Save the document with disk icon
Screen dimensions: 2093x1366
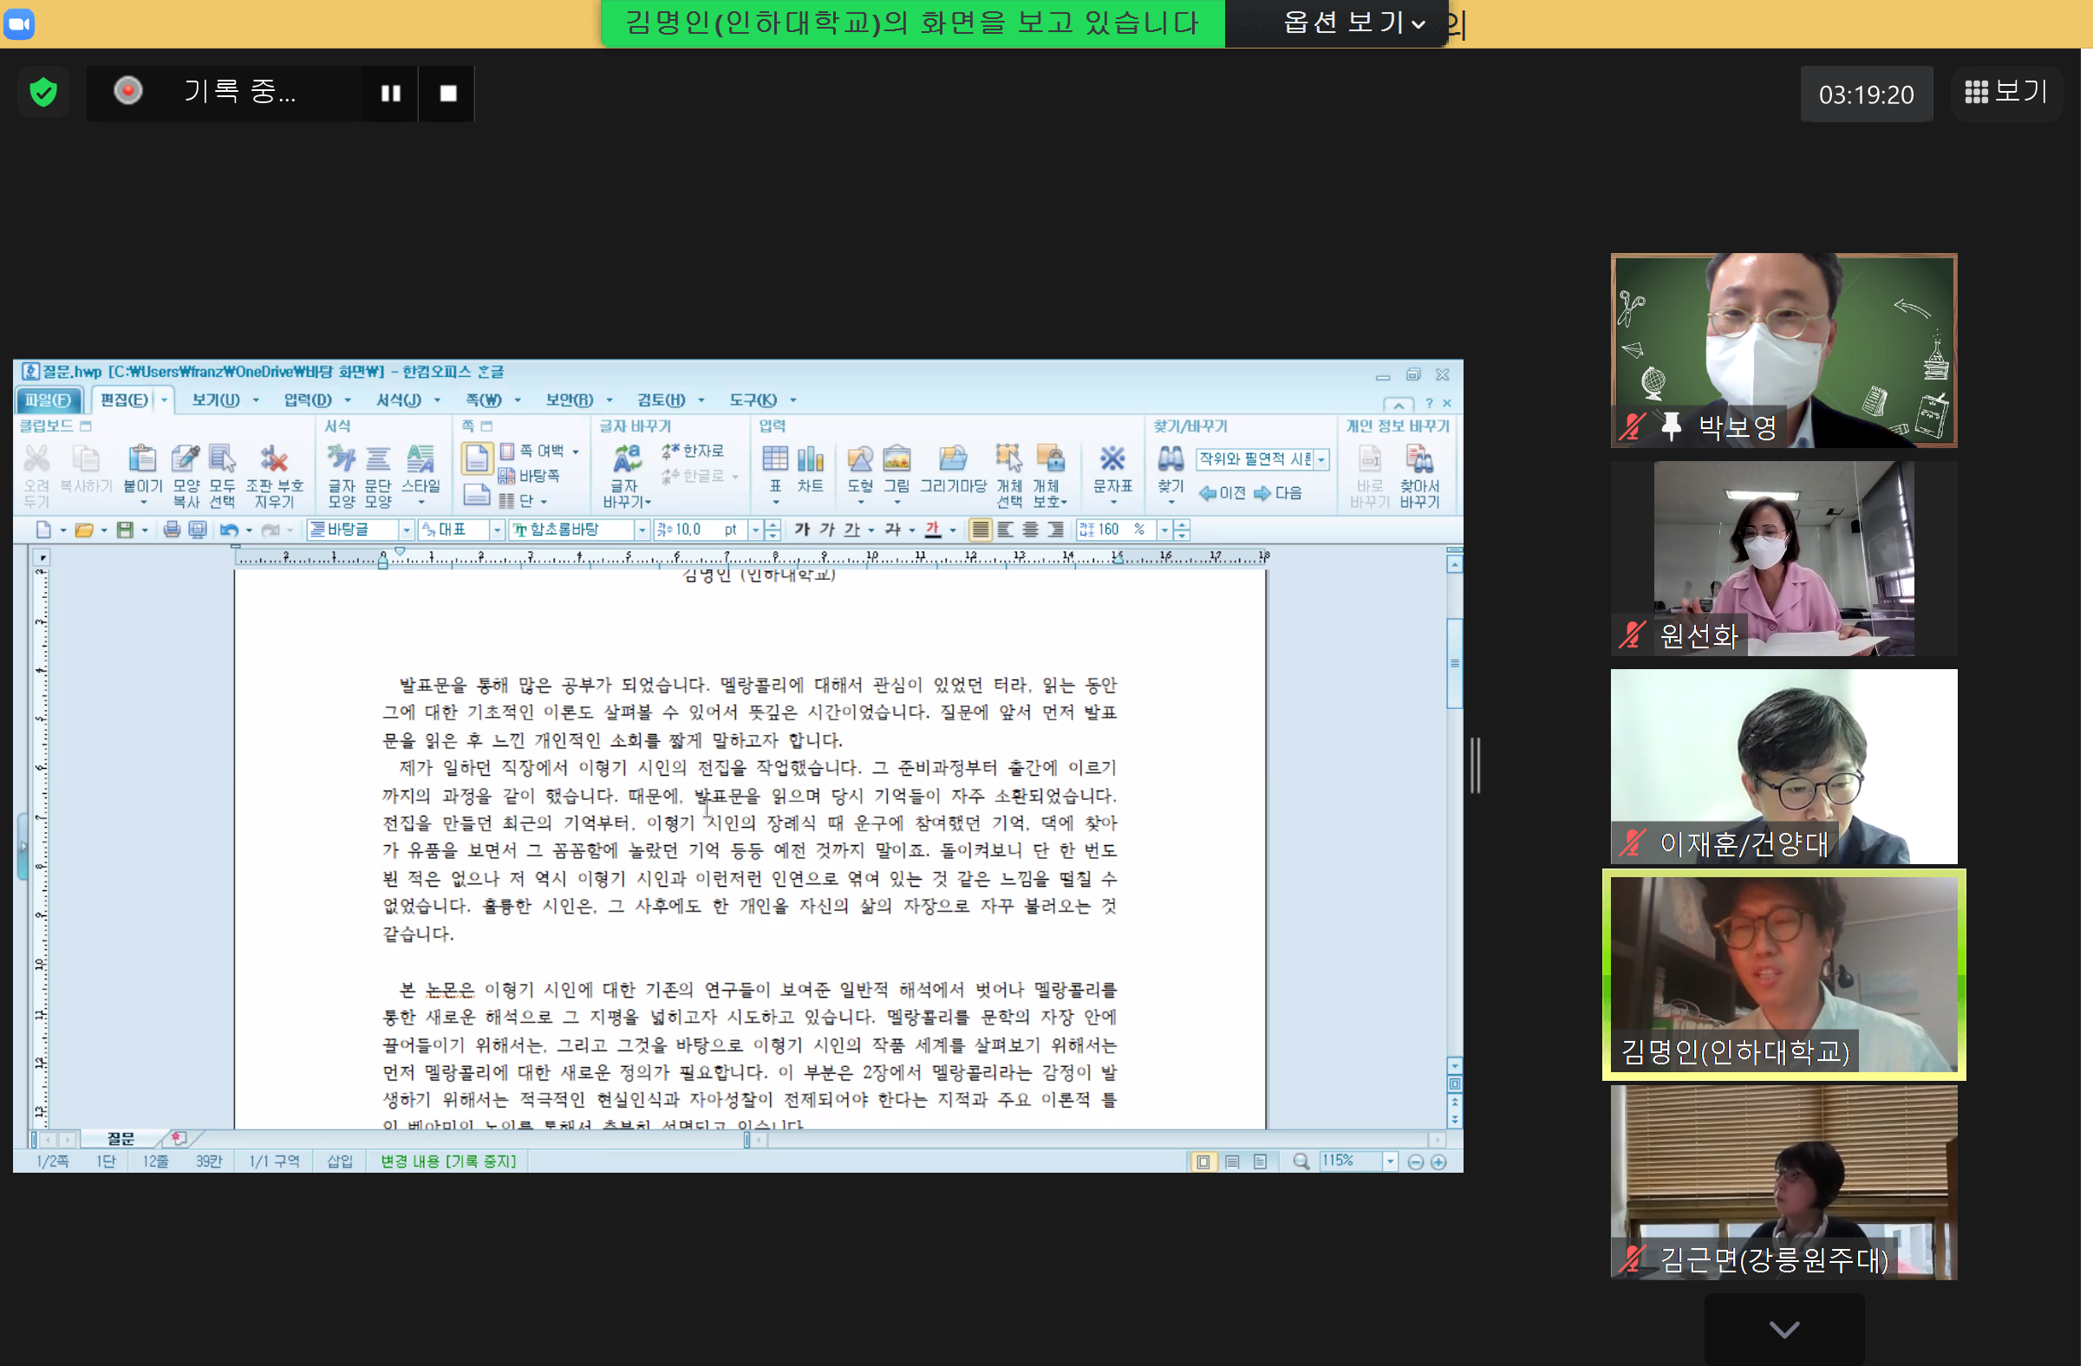125,530
